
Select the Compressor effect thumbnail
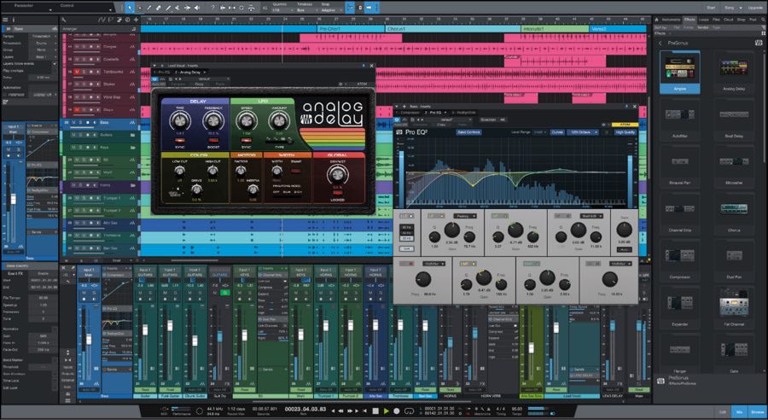pyautogui.click(x=680, y=260)
